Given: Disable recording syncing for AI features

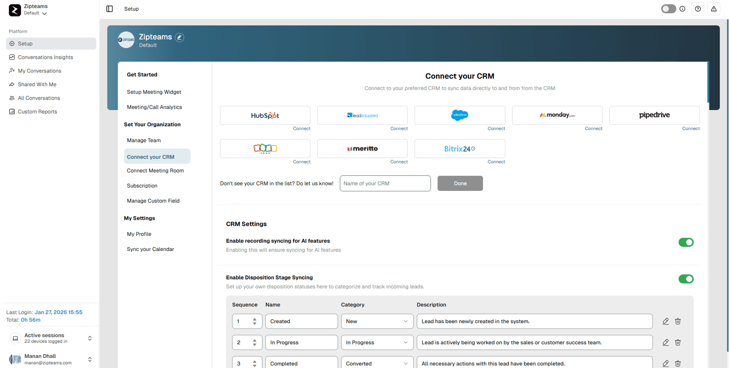Looking at the screenshot, I should (x=686, y=242).
